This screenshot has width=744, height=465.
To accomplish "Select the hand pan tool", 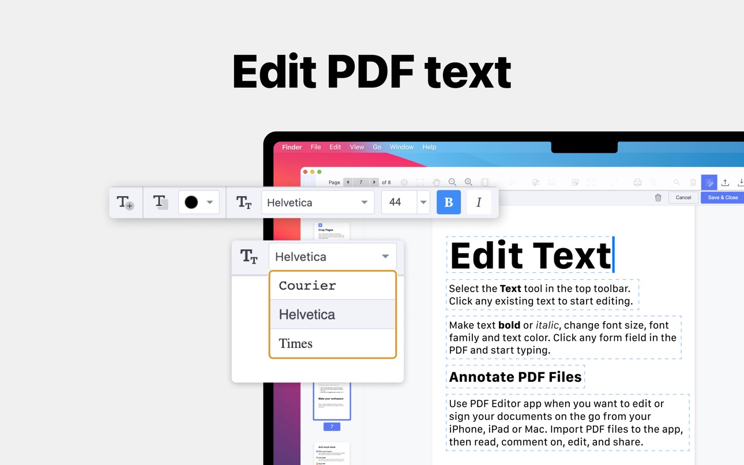I will (x=437, y=182).
